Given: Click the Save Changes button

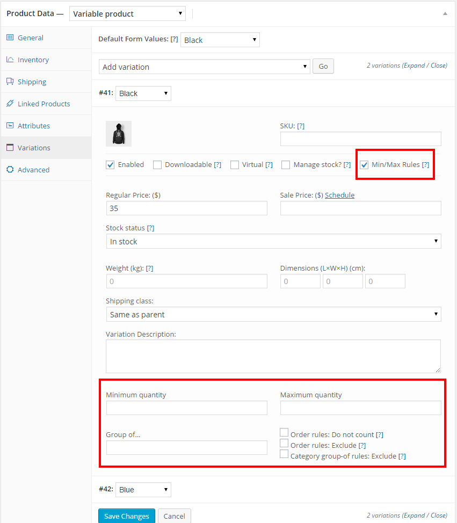Looking at the screenshot, I should [x=127, y=516].
